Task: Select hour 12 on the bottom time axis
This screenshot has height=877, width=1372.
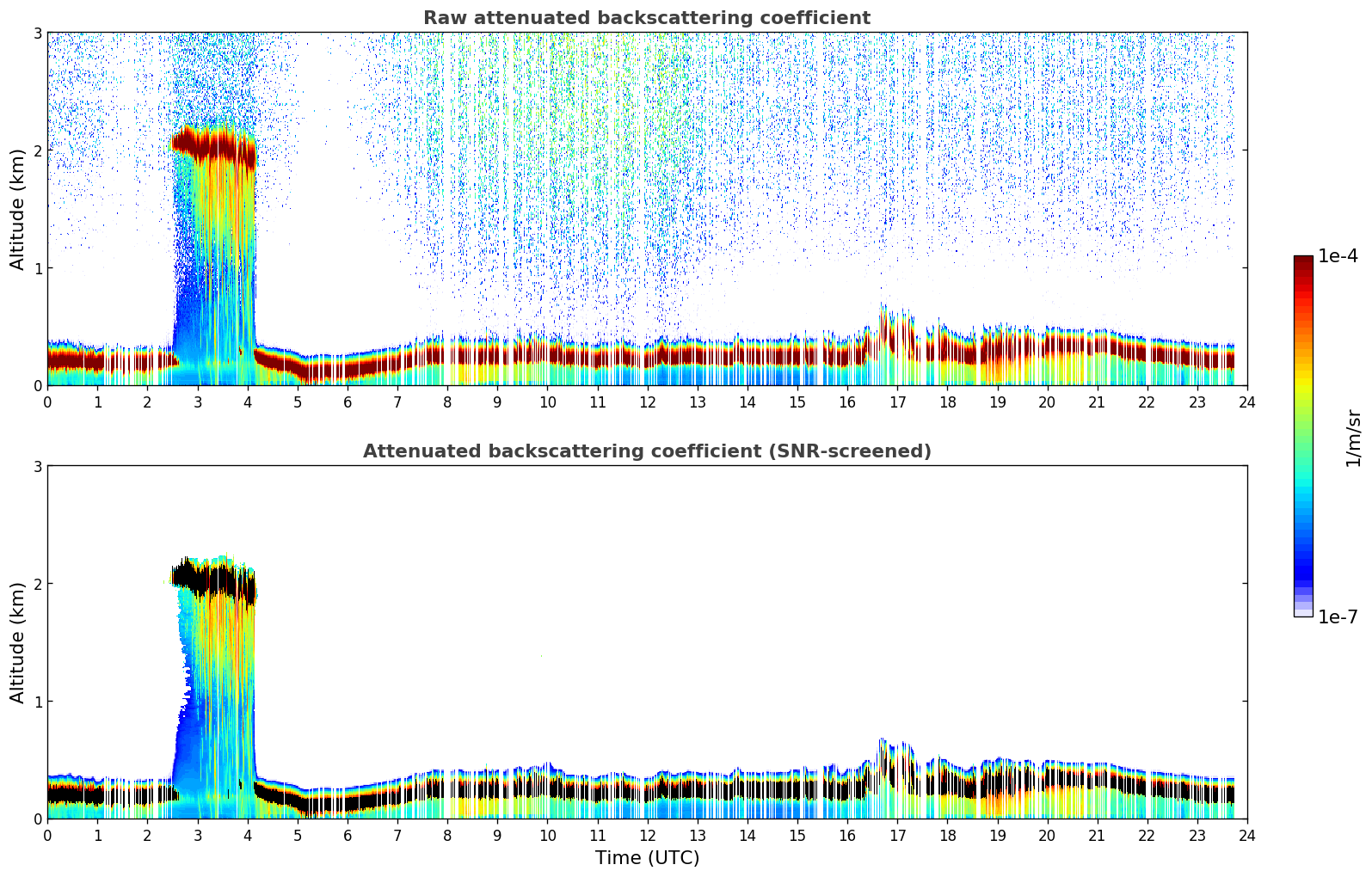Action: pos(647,836)
